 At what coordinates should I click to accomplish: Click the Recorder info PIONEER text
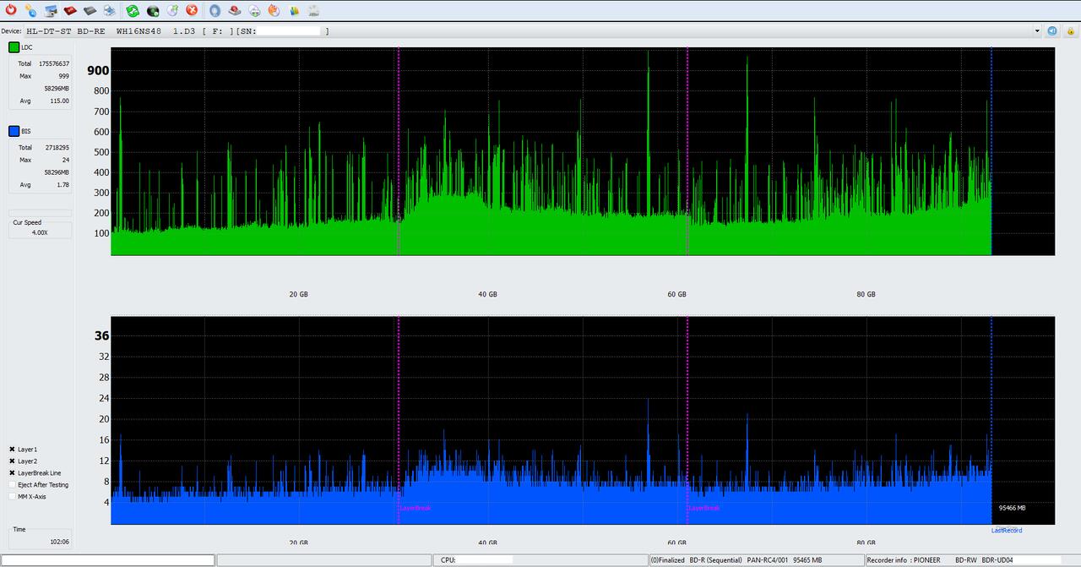(904, 560)
